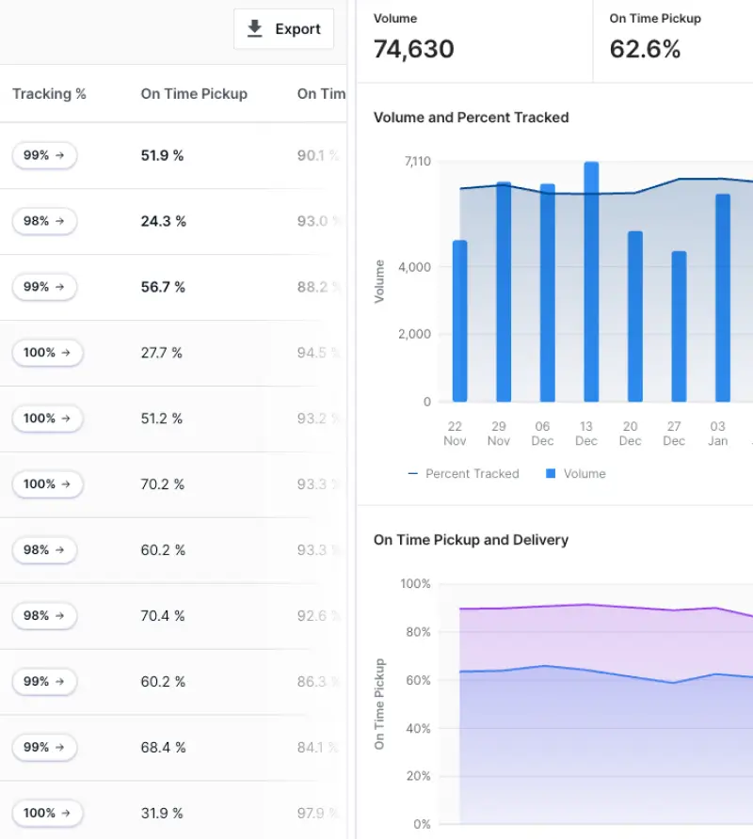Click the 20 Dec volume bar
The width and height of the screenshot is (753, 839).
[635, 316]
